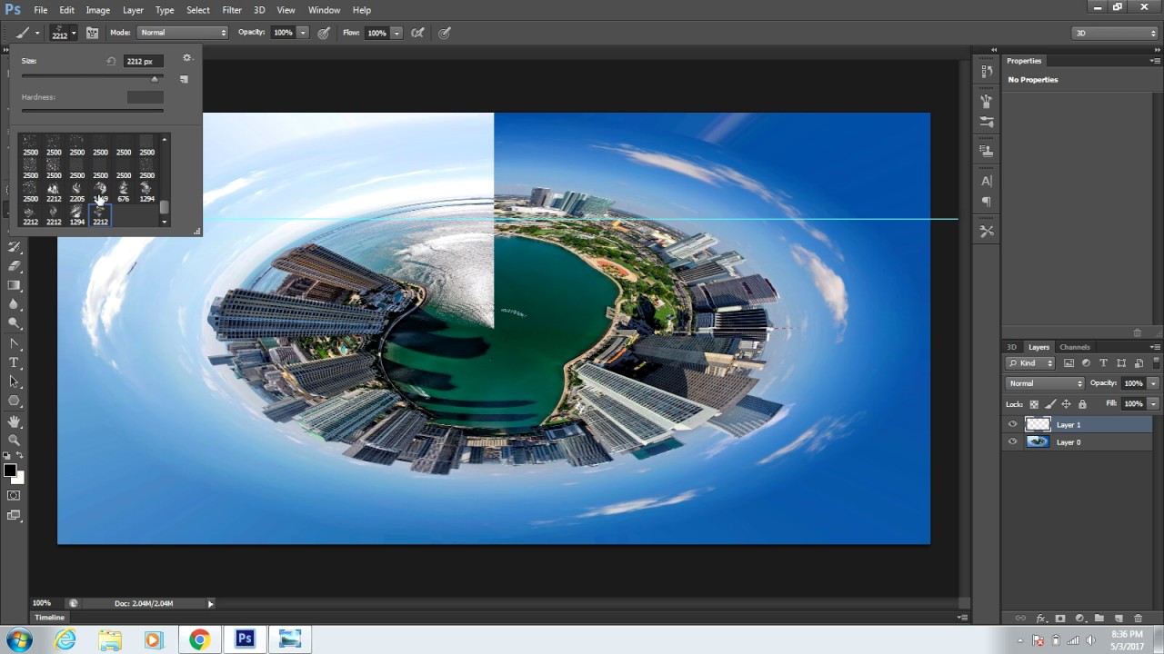This screenshot has width=1164, height=654.
Task: Open the Edit menu
Action: tap(67, 10)
